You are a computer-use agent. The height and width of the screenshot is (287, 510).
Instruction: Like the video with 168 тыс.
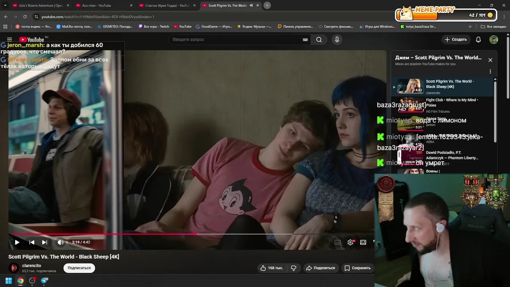[x=271, y=268]
